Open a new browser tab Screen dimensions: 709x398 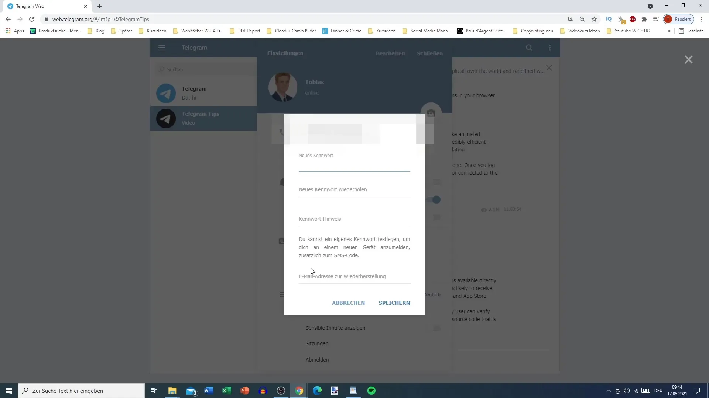point(100,6)
